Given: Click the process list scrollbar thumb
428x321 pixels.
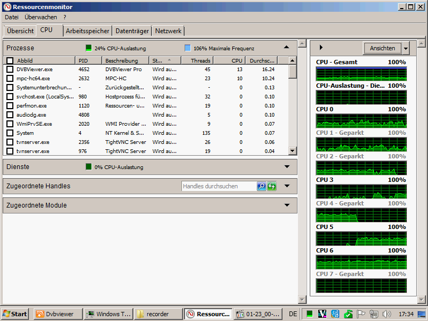Looking at the screenshot, I should [x=292, y=72].
